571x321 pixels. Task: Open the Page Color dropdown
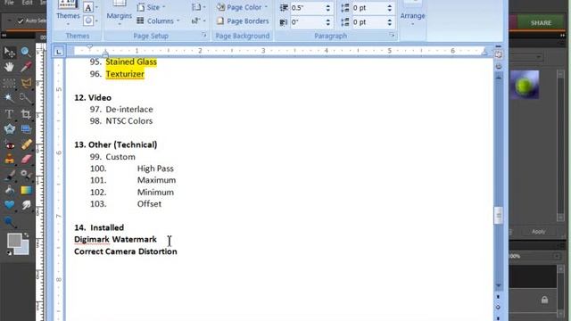(x=242, y=7)
